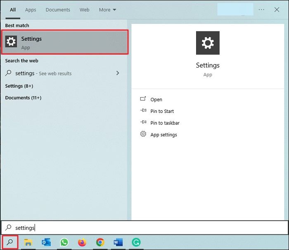289x250 pixels.
Task: Open WhatsApp from the taskbar
Action: coord(64,243)
